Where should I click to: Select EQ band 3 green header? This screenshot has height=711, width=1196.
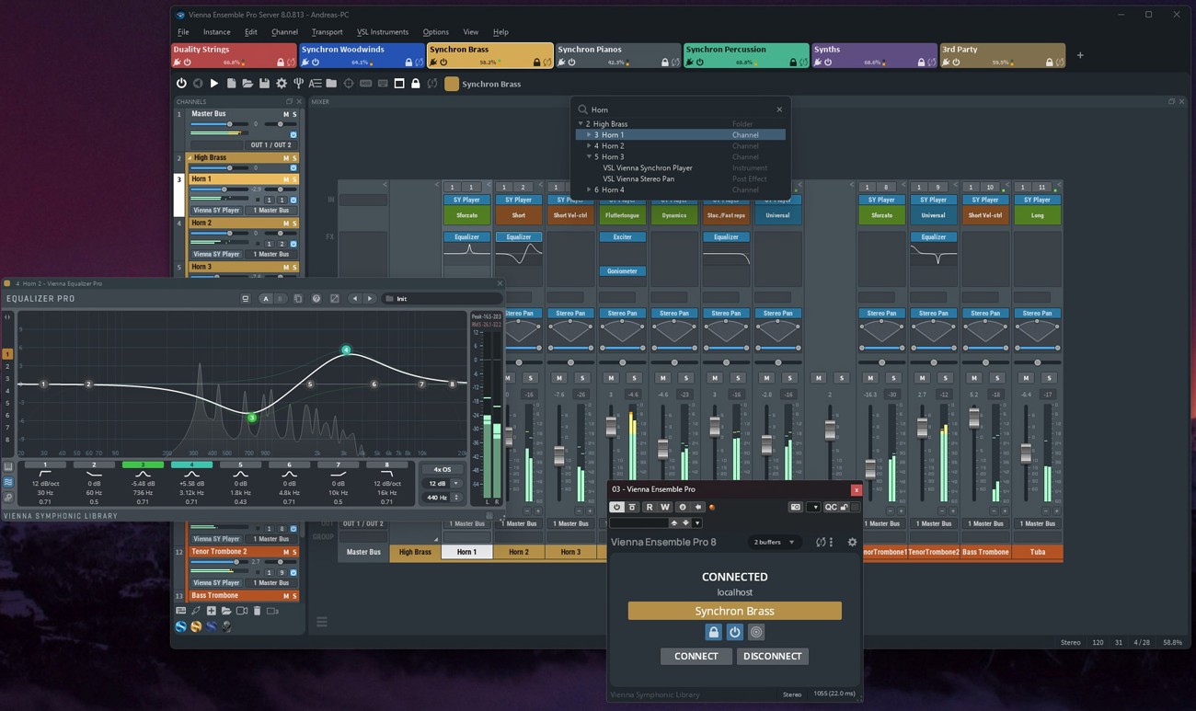pyautogui.click(x=143, y=465)
